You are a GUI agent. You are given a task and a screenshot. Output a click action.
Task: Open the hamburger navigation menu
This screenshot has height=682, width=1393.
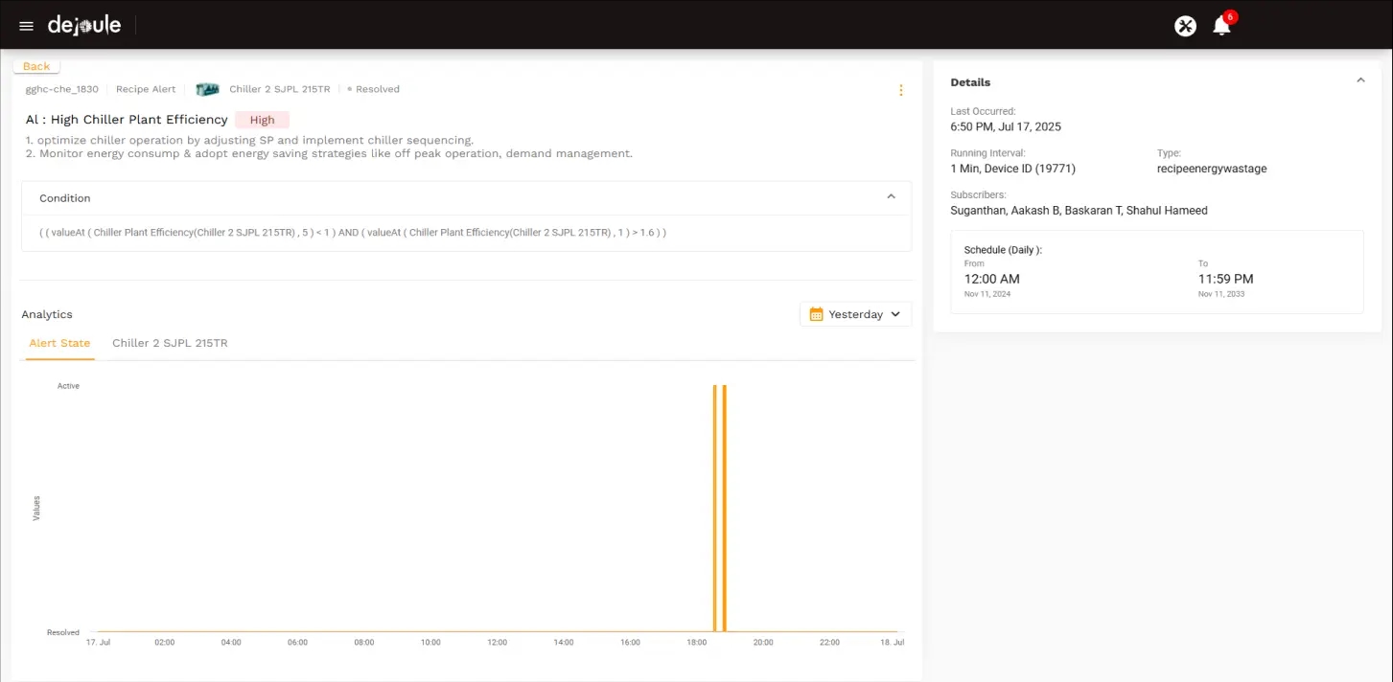pos(26,26)
